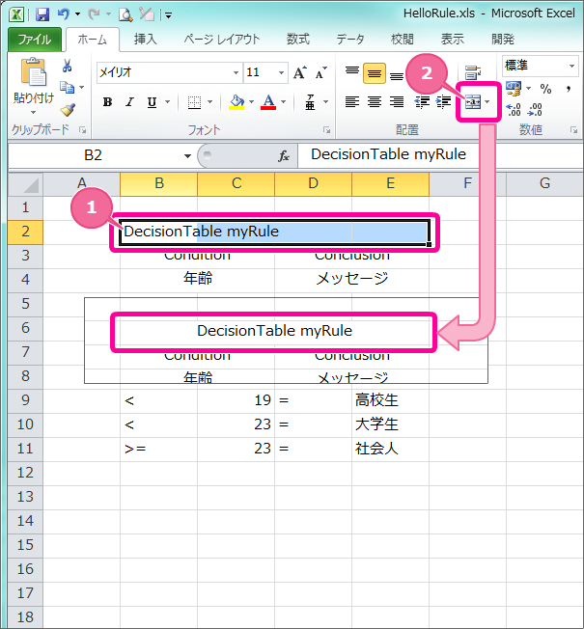Open the Name Box dropdown arrow
The image size is (584, 629).
point(187,155)
